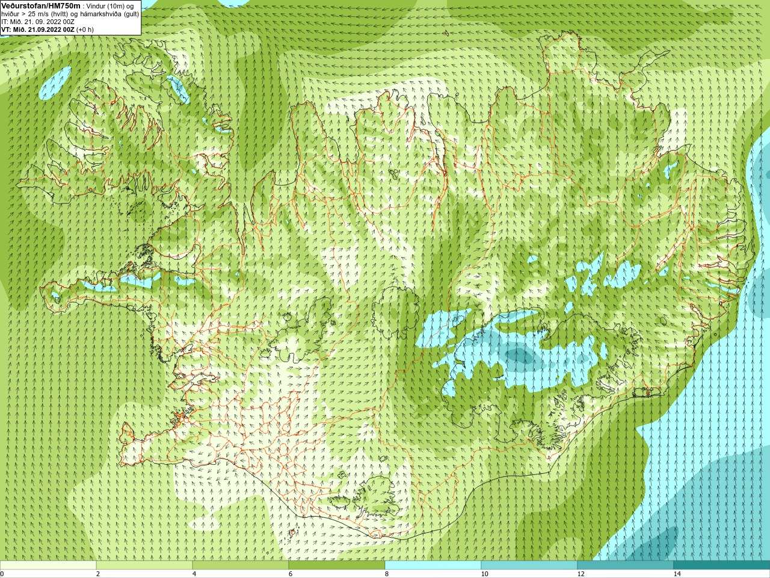Click the "Vindur (10m) og" caption text

click(x=111, y=6)
